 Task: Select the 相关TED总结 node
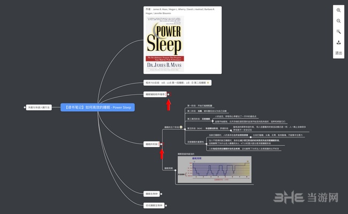(x=177, y=83)
